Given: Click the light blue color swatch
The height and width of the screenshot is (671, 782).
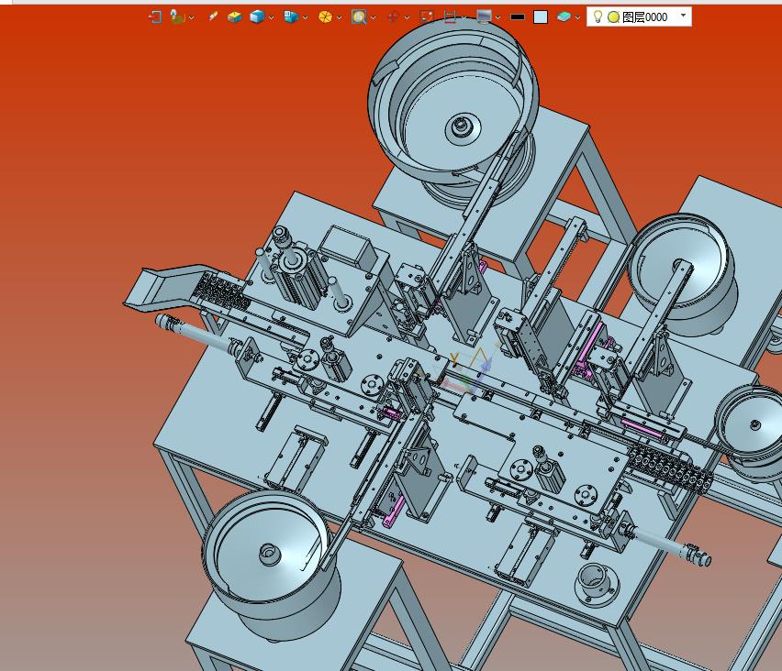Looking at the screenshot, I should [541, 17].
